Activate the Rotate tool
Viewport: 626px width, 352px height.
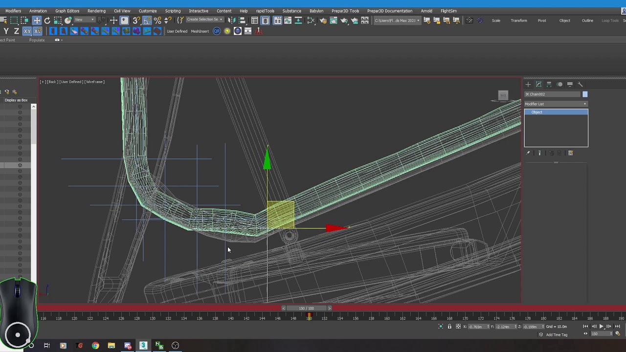tap(47, 21)
